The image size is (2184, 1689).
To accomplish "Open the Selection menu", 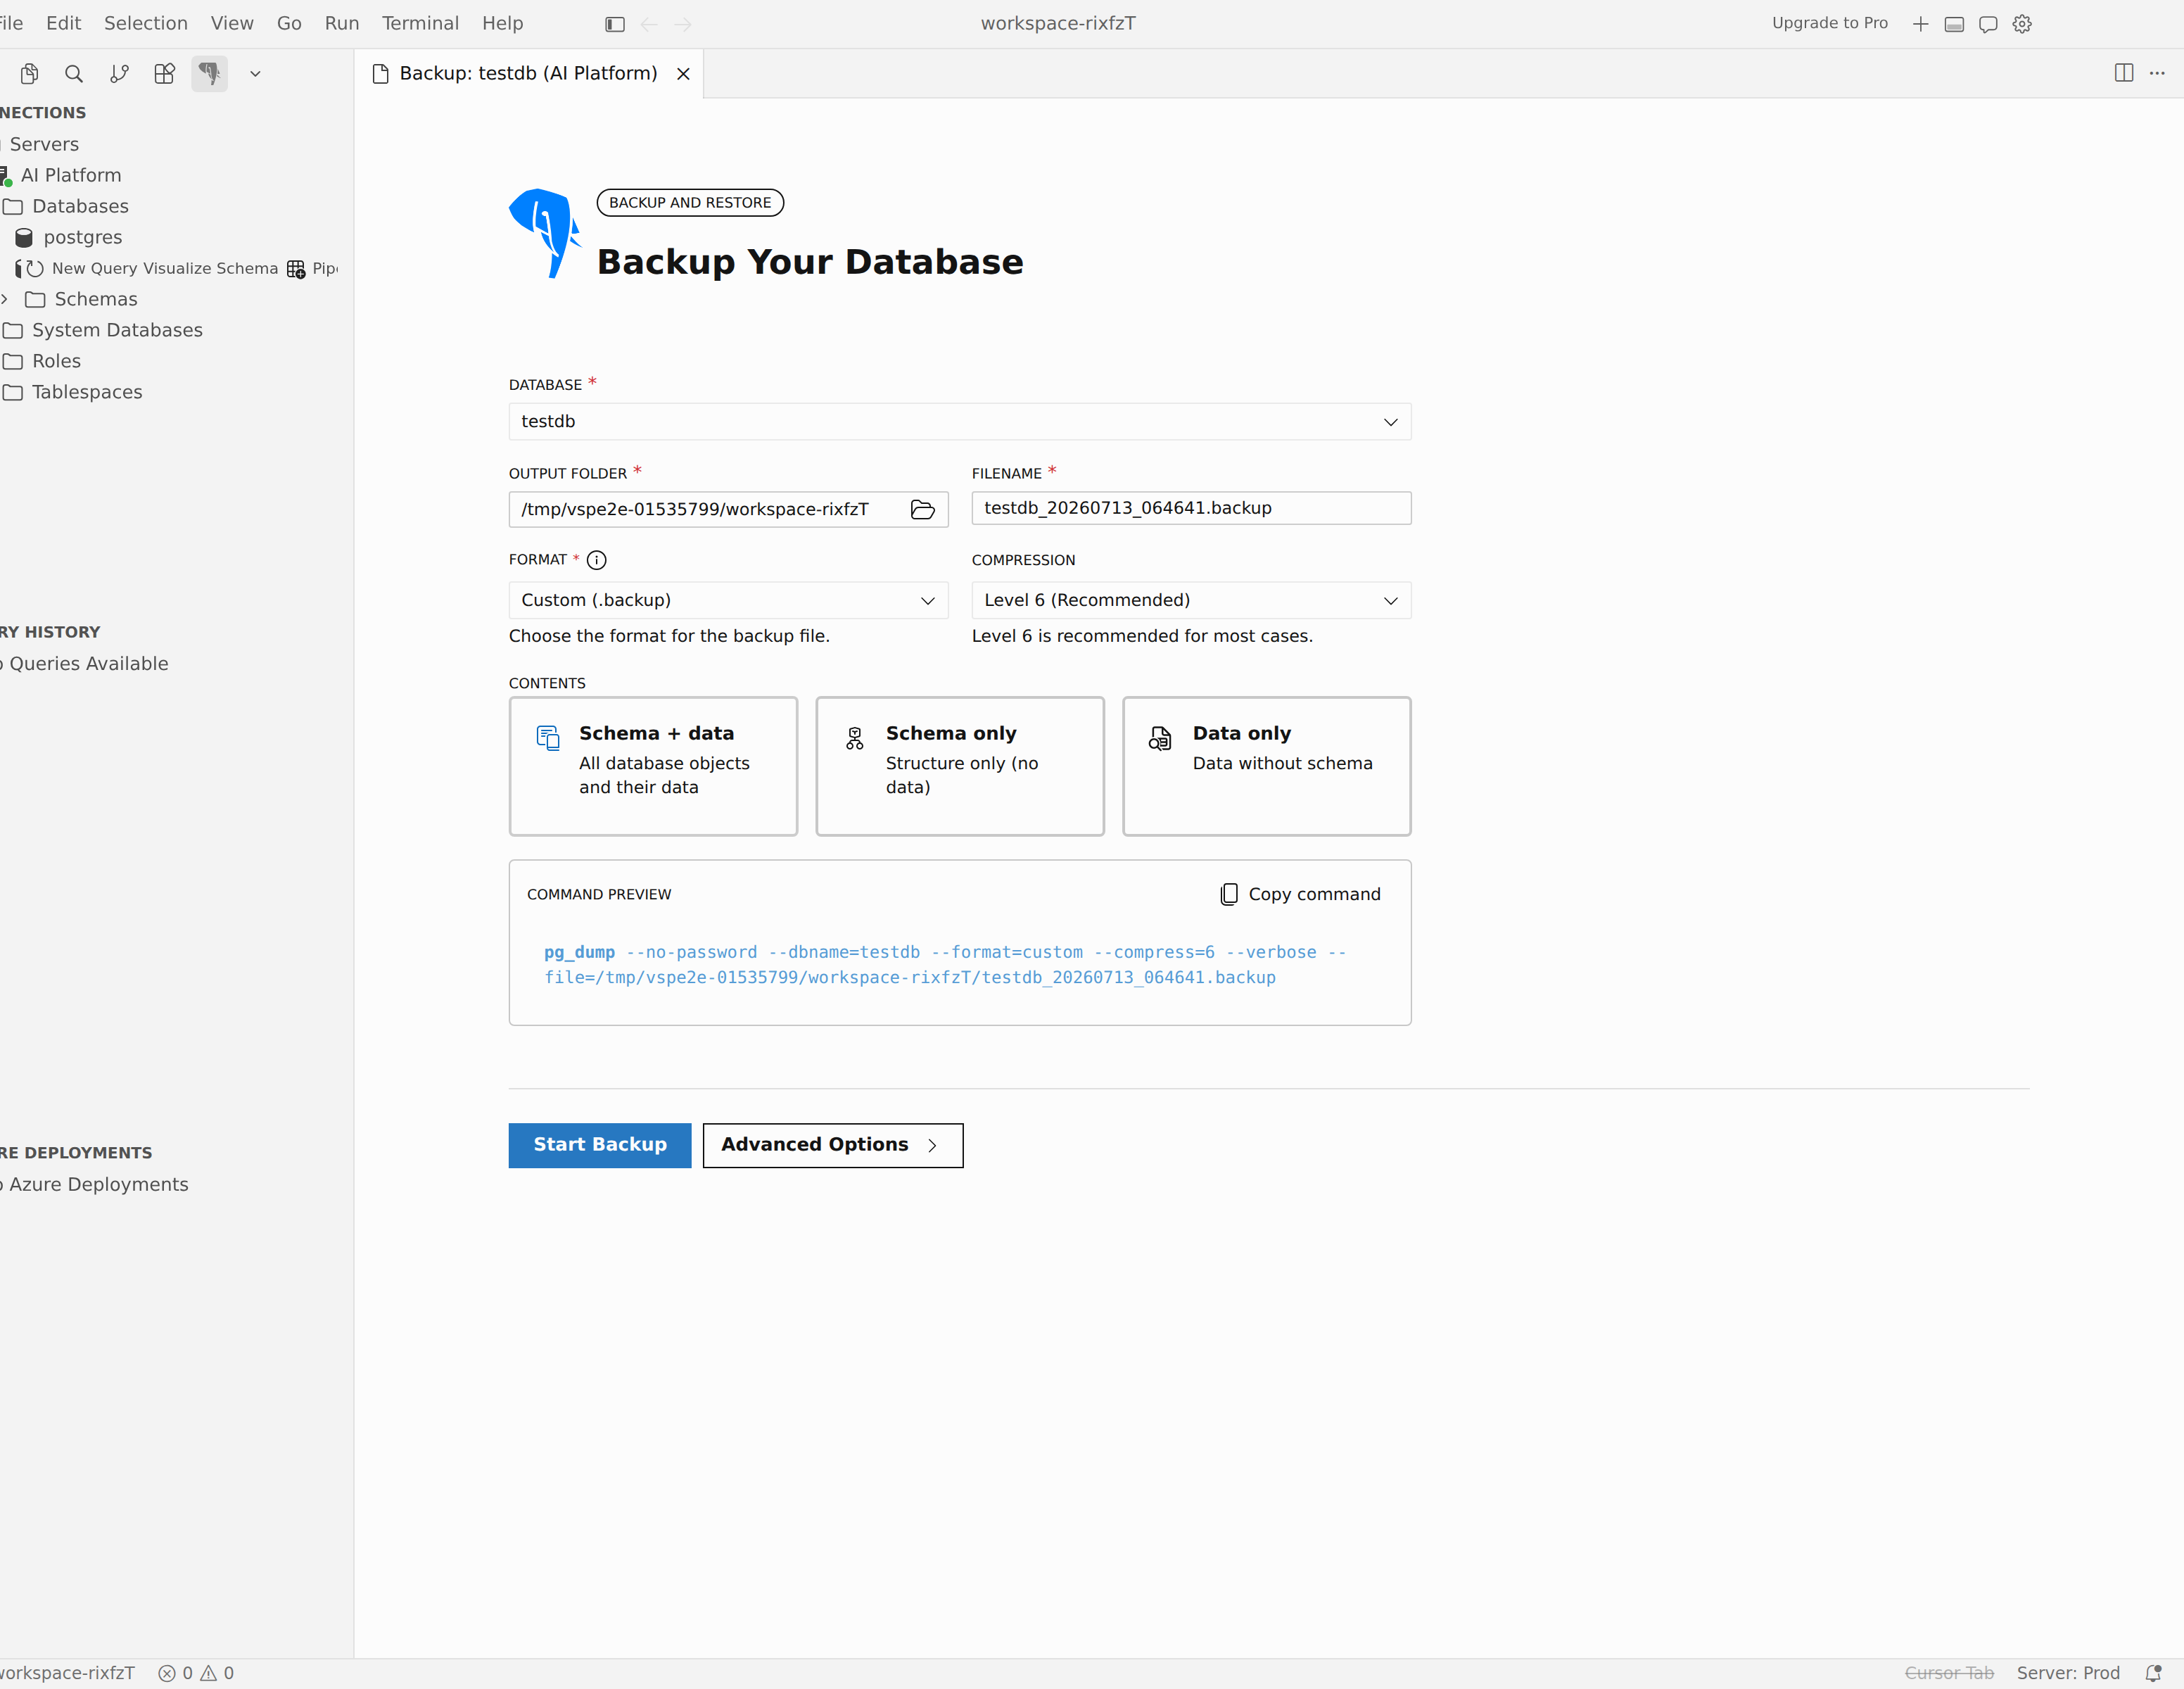I will pyautogui.click(x=146, y=23).
